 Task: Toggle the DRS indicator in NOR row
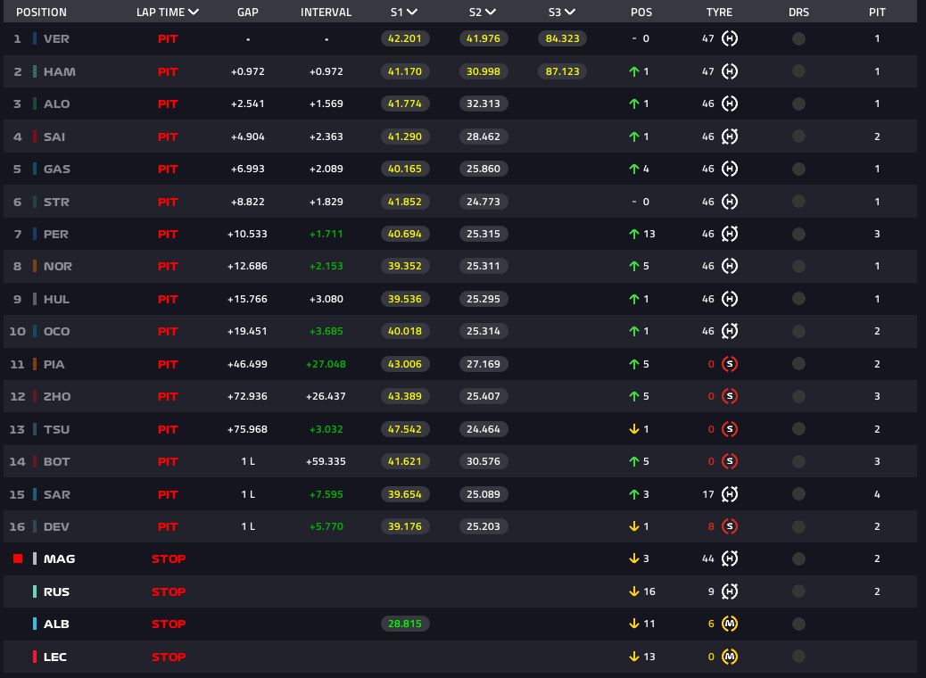coord(798,266)
